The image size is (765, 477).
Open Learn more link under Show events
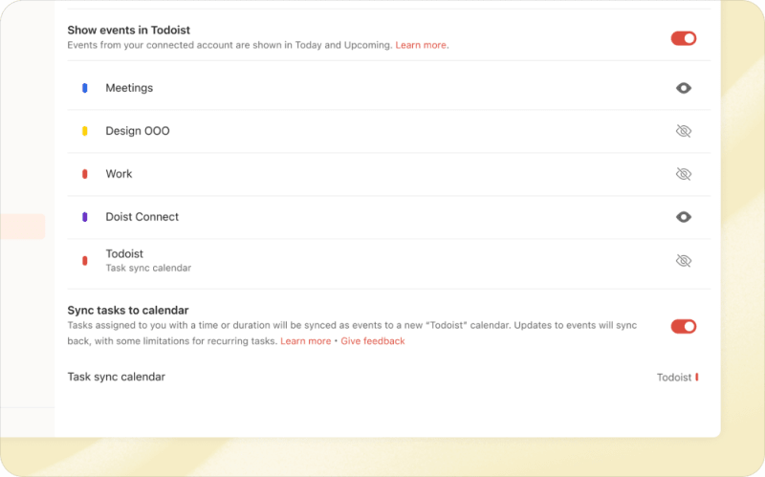[x=421, y=45]
